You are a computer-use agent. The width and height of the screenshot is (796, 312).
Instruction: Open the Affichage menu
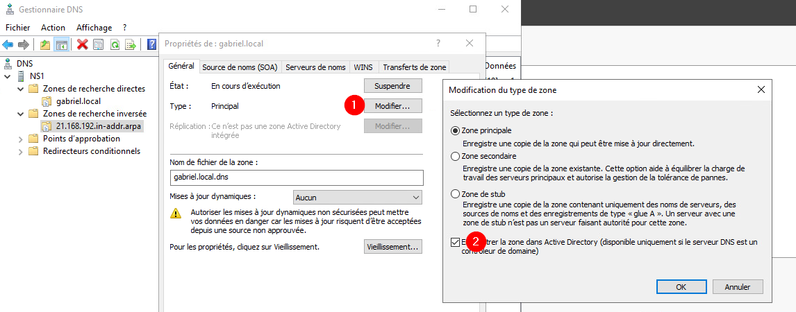coord(94,28)
